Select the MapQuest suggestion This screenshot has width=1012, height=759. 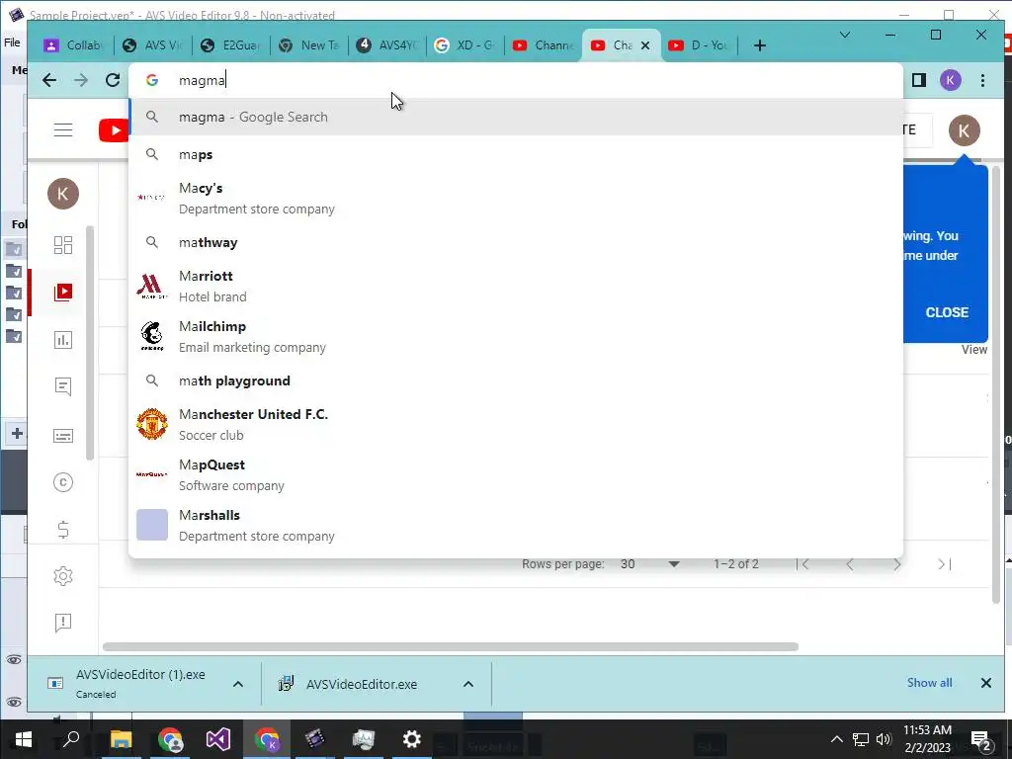[x=516, y=474]
